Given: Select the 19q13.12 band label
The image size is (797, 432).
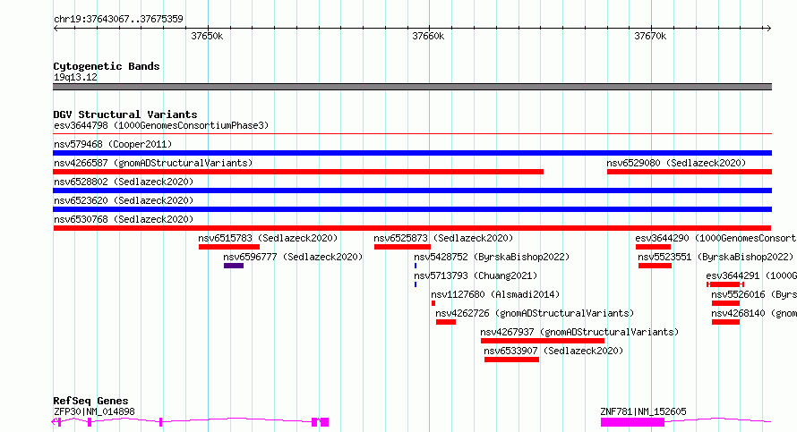Looking at the screenshot, I should tap(75, 77).
